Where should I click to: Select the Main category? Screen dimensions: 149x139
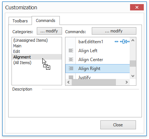click(x=37, y=46)
